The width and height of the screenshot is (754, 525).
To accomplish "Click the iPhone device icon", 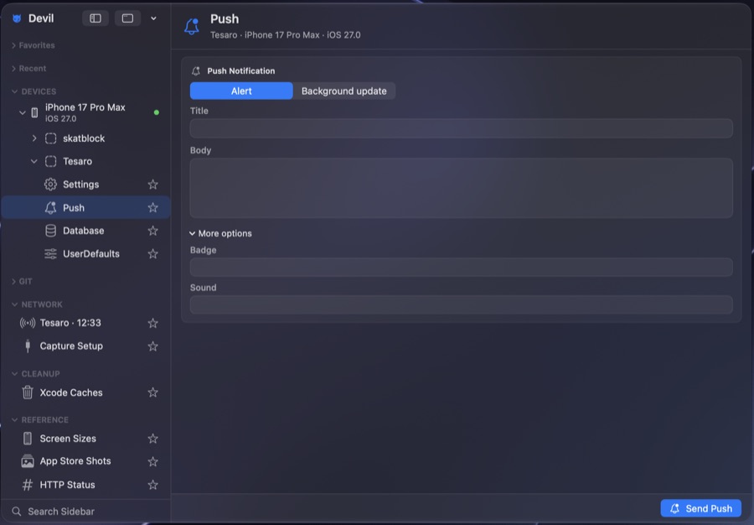I will [x=34, y=112].
